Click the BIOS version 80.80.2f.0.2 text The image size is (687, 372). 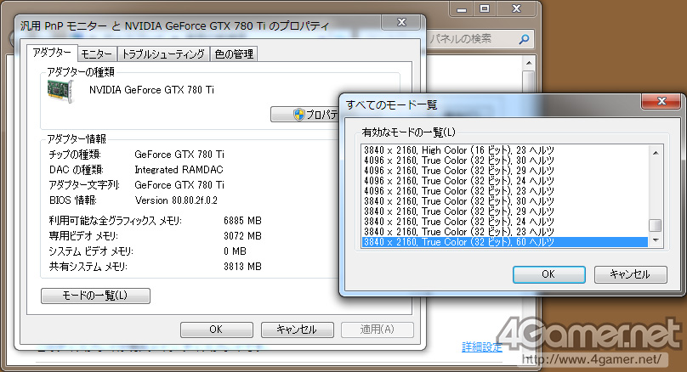pos(176,200)
